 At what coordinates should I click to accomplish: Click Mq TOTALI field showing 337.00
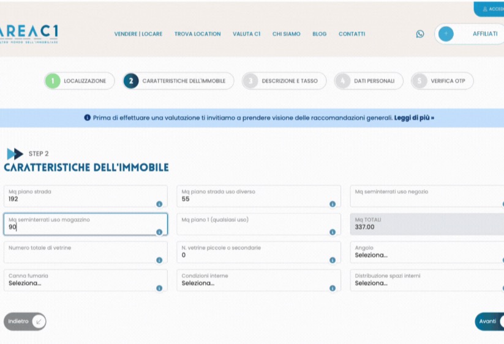pos(427,224)
